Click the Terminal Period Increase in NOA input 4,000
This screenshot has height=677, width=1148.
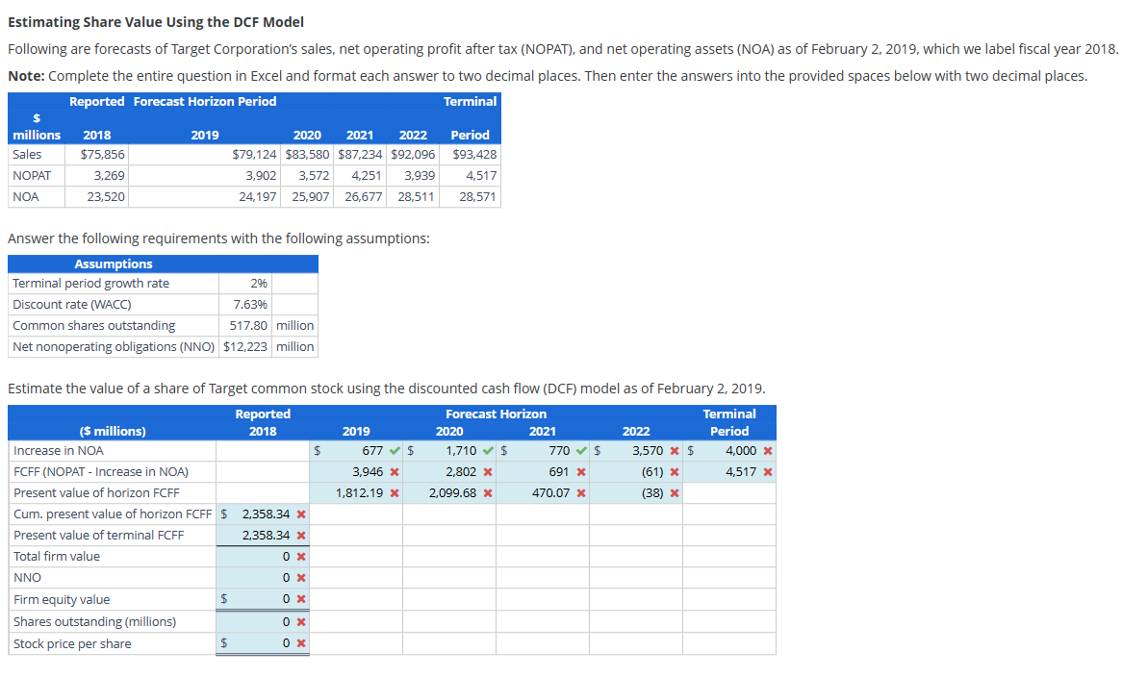(x=729, y=451)
